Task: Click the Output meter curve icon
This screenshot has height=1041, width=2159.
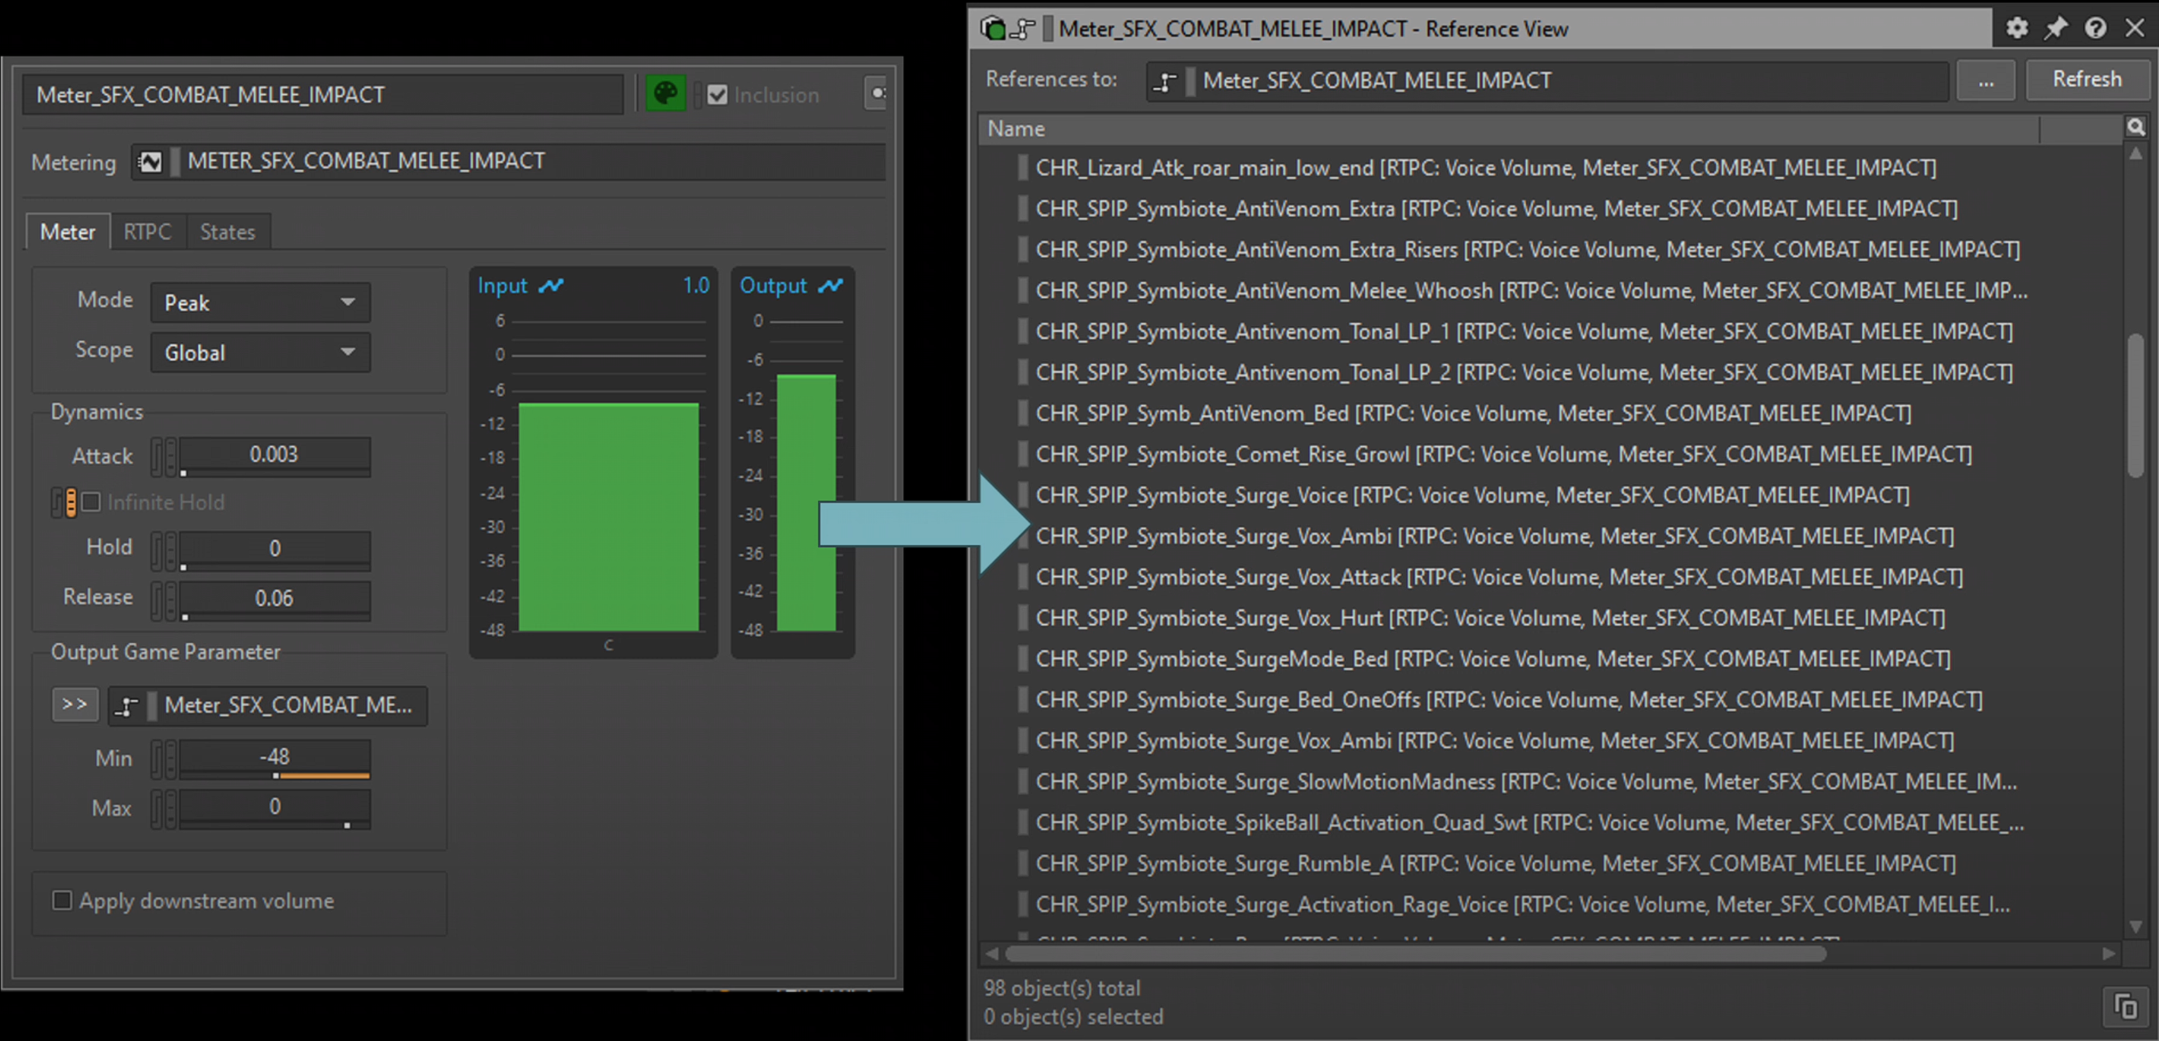Action: click(830, 285)
